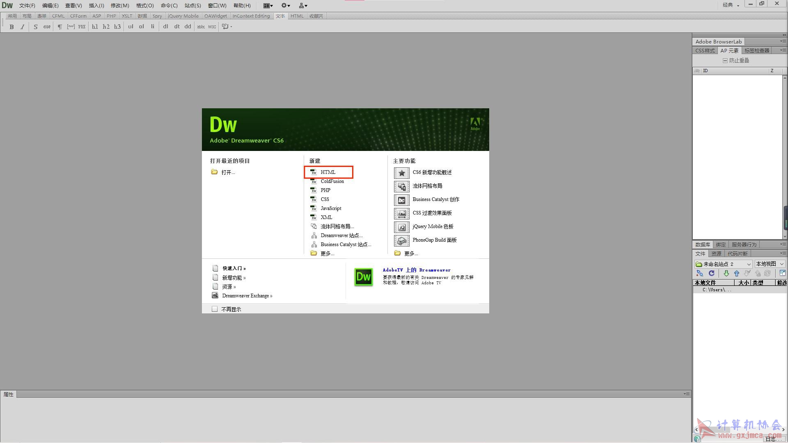The width and height of the screenshot is (788, 443).
Task: Open the 经典 workspace switcher dropdown
Action: 731,5
